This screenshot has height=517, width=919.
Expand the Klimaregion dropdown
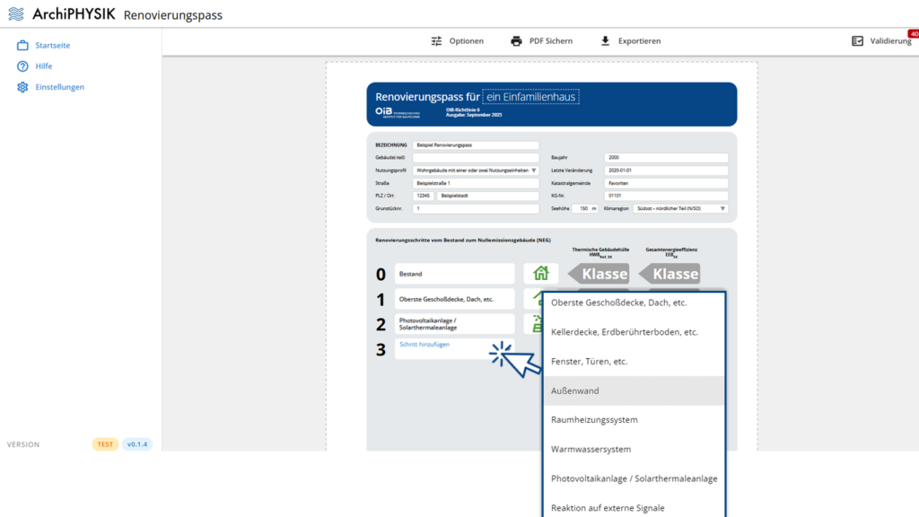coord(722,208)
